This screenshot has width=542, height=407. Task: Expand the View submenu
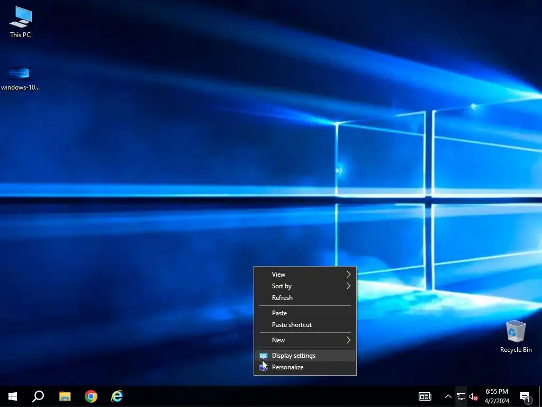(x=305, y=275)
